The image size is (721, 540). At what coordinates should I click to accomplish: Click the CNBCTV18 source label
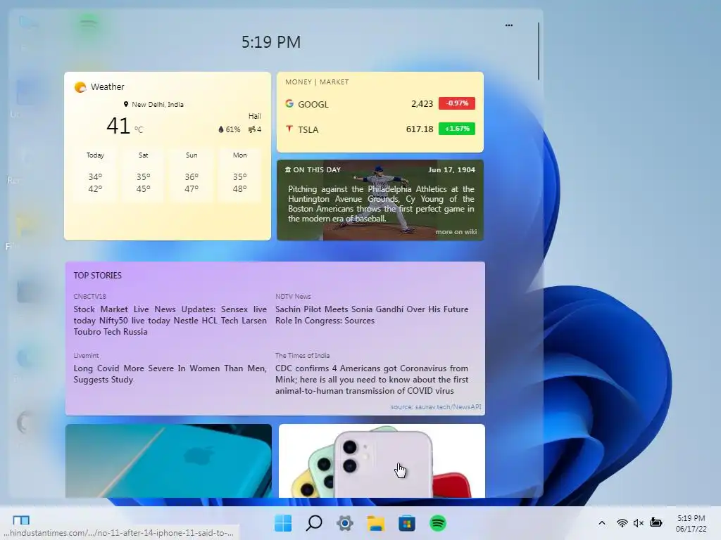[89, 297]
